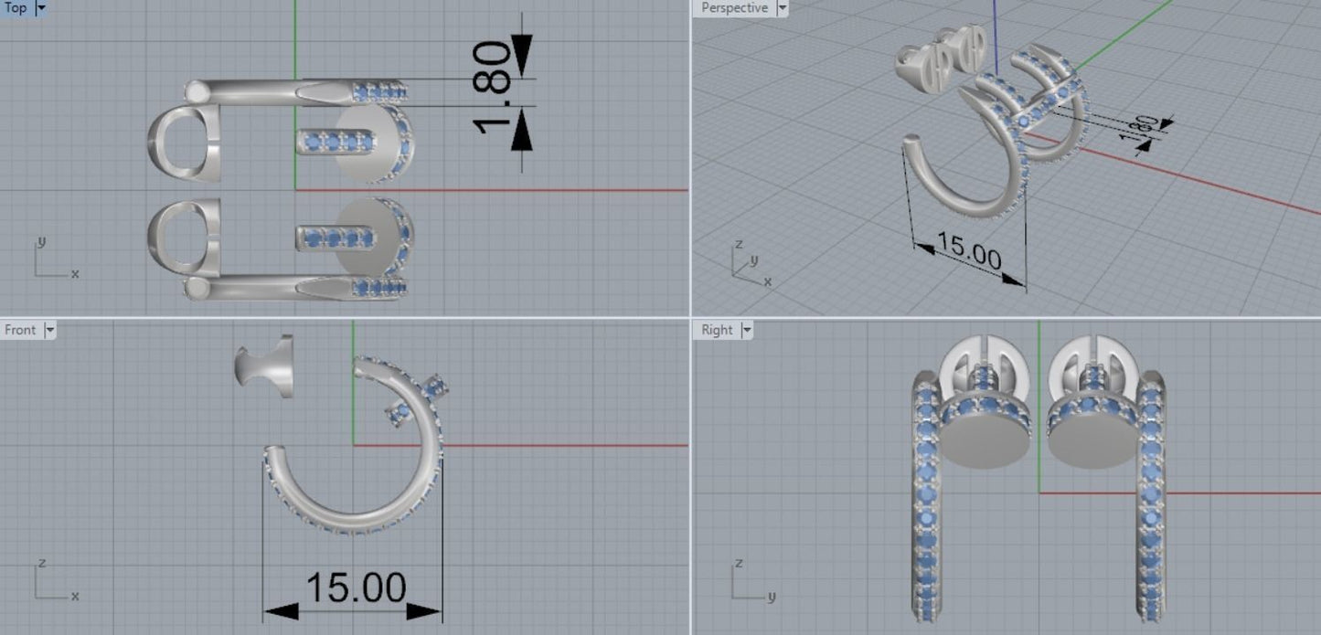The width and height of the screenshot is (1321, 635).
Task: Expand the Right viewport menu arrow
Action: (747, 330)
